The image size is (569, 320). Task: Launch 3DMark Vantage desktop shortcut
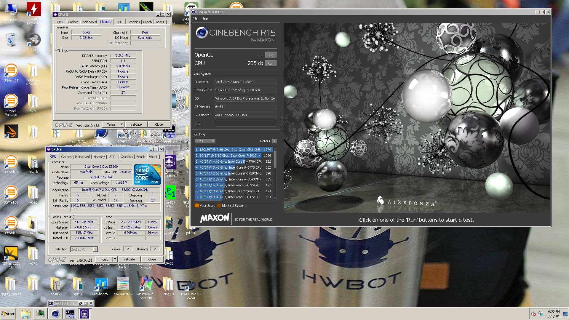(x=11, y=105)
